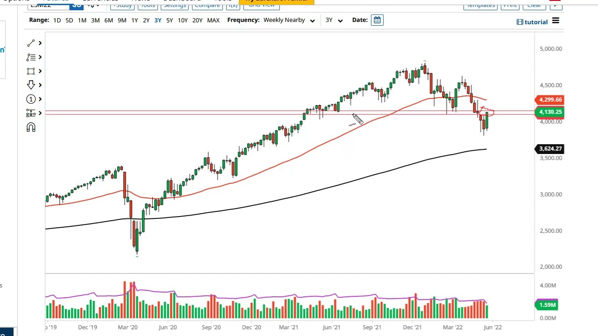Screen dimensions: 598x336
Task: Click the Settings button
Action: [x=175, y=5]
